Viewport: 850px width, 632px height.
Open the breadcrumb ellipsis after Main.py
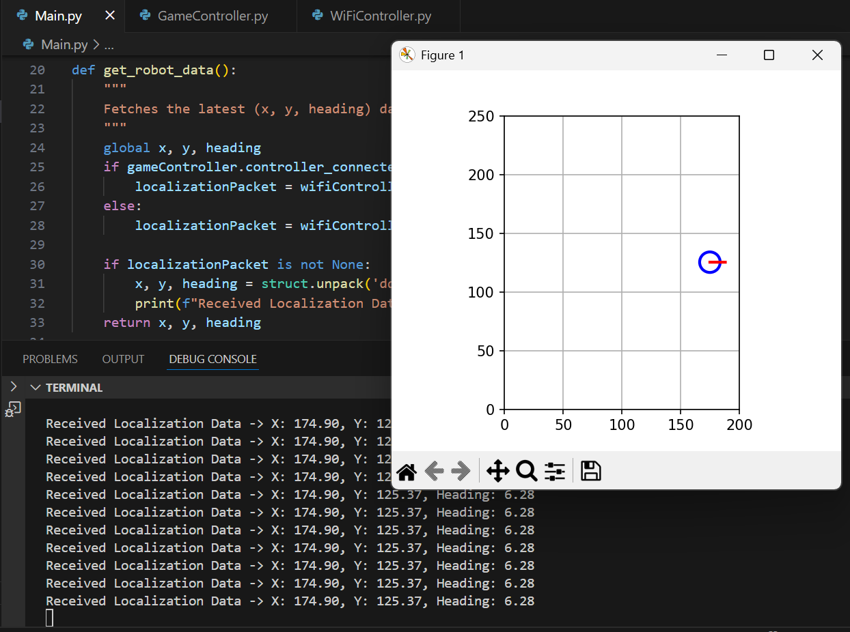[109, 45]
